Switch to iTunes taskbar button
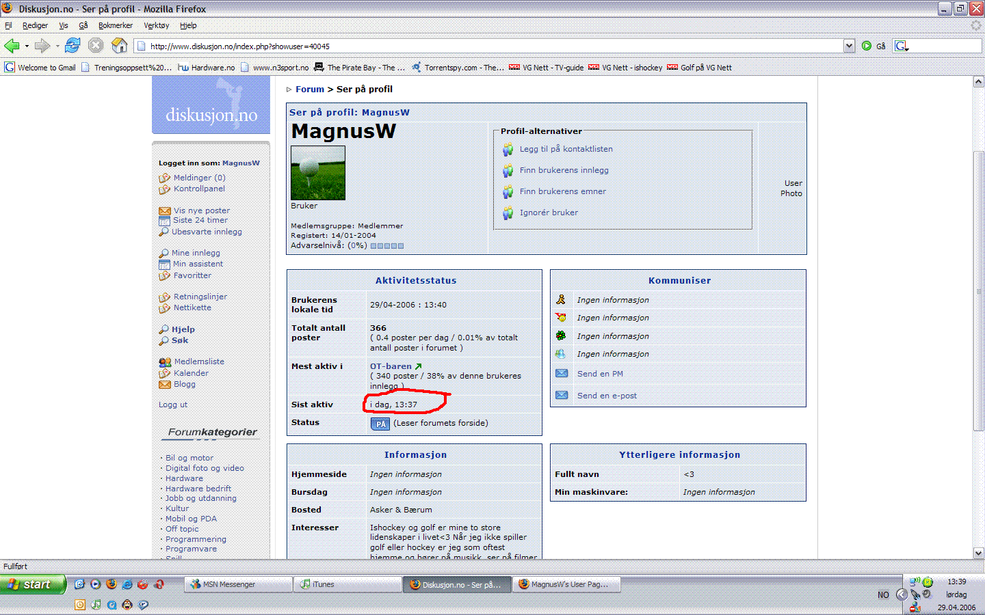Viewport: 985px width, 615px height. click(347, 584)
